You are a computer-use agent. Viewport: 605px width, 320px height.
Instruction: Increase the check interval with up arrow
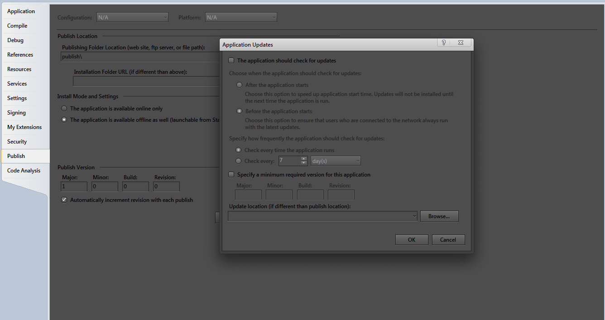click(304, 158)
